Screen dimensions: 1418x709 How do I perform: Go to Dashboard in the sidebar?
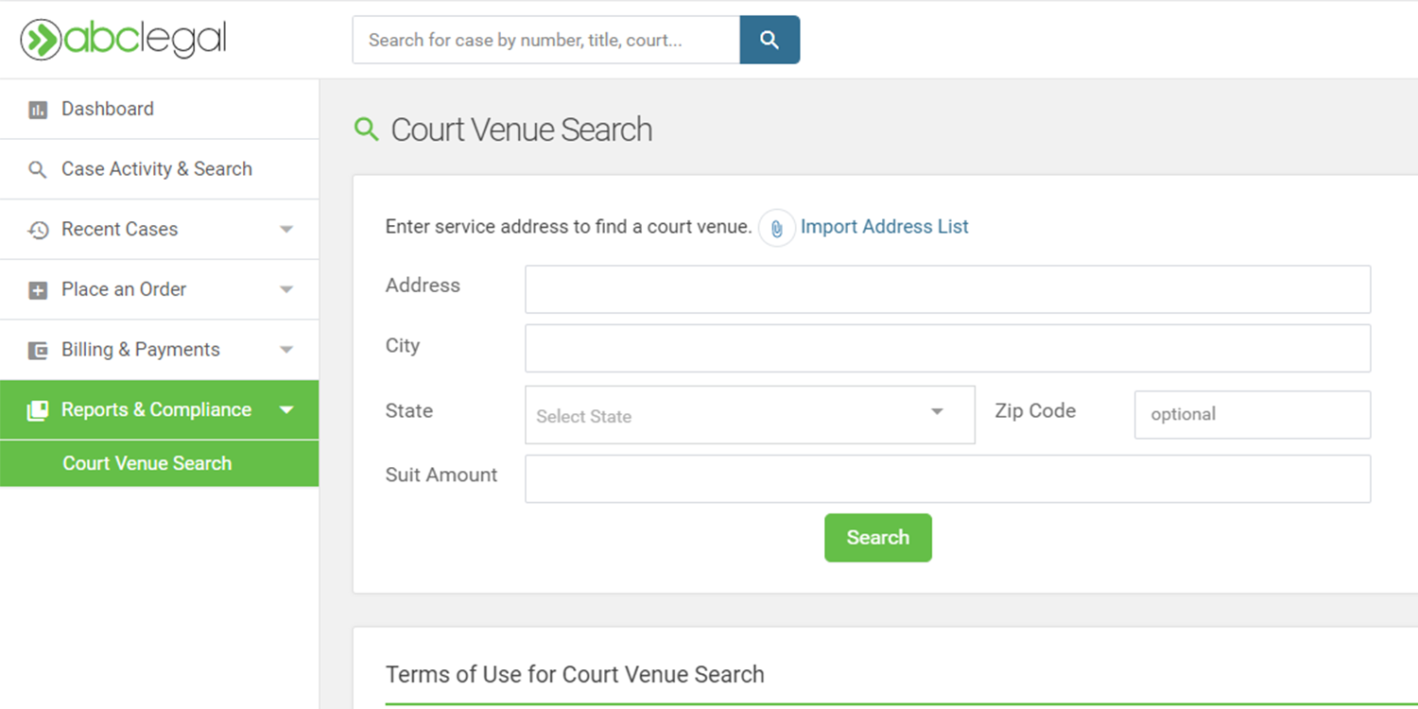pyautogui.click(x=108, y=109)
